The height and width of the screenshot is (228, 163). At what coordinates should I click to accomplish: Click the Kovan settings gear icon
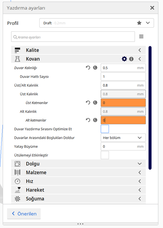(124, 59)
